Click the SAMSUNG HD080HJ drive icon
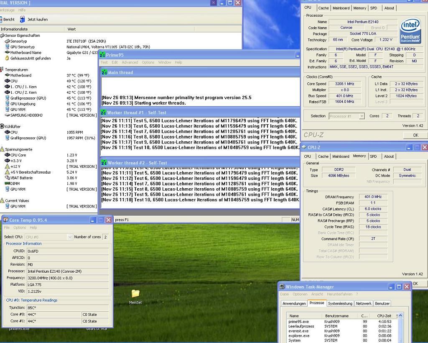 7,115
